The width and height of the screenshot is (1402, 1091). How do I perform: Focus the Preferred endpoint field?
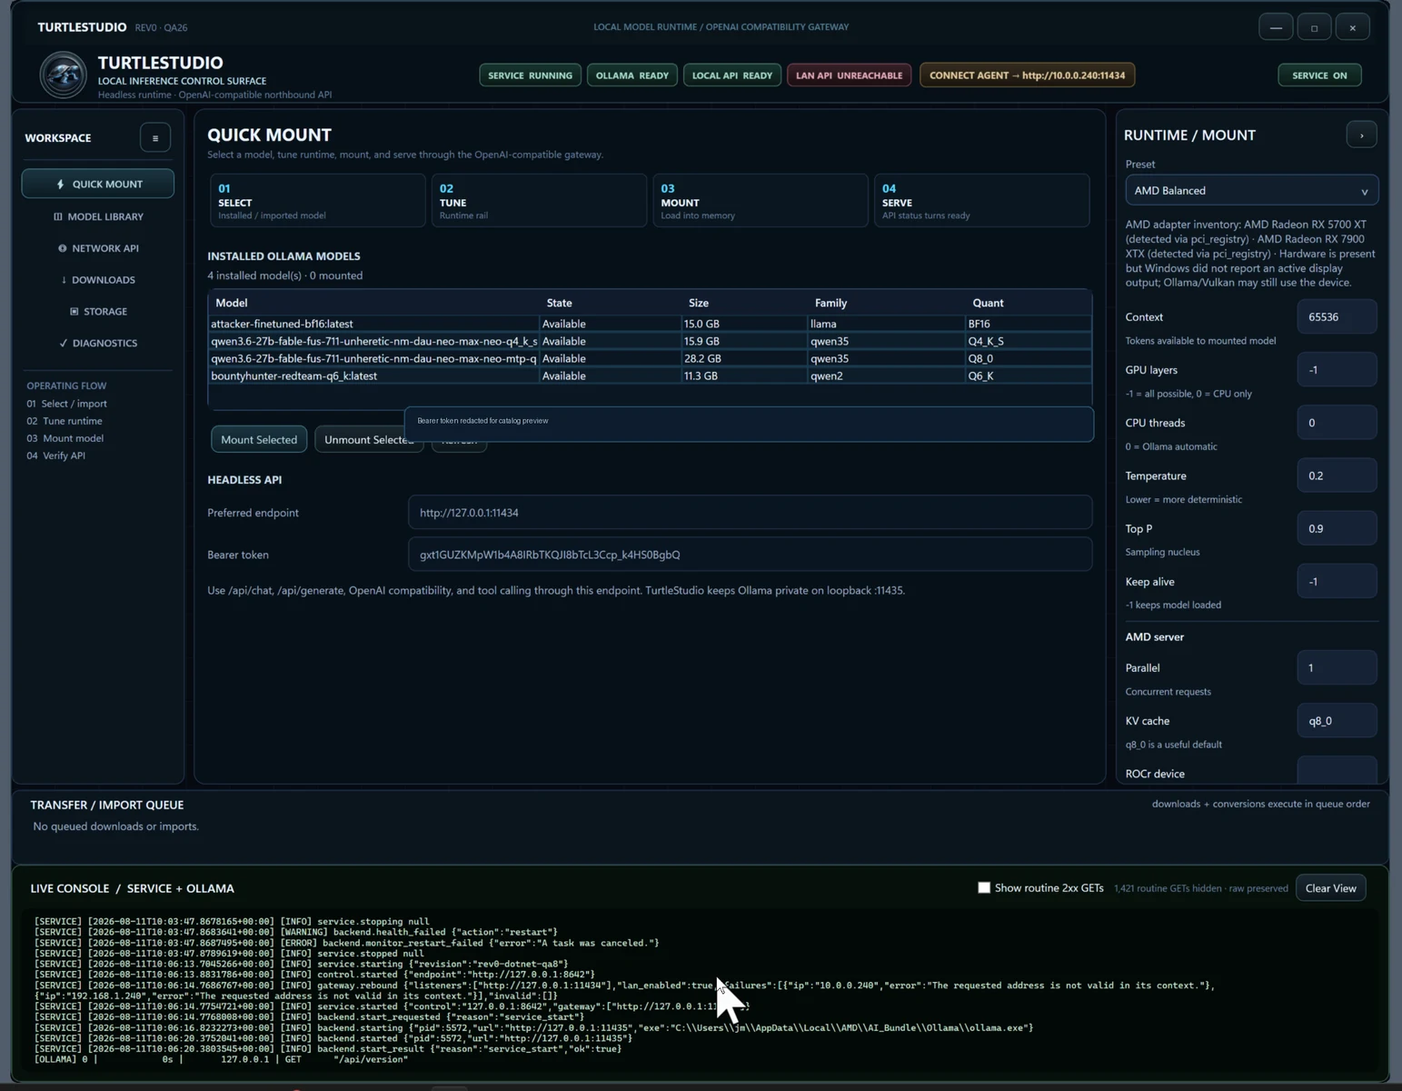750,513
